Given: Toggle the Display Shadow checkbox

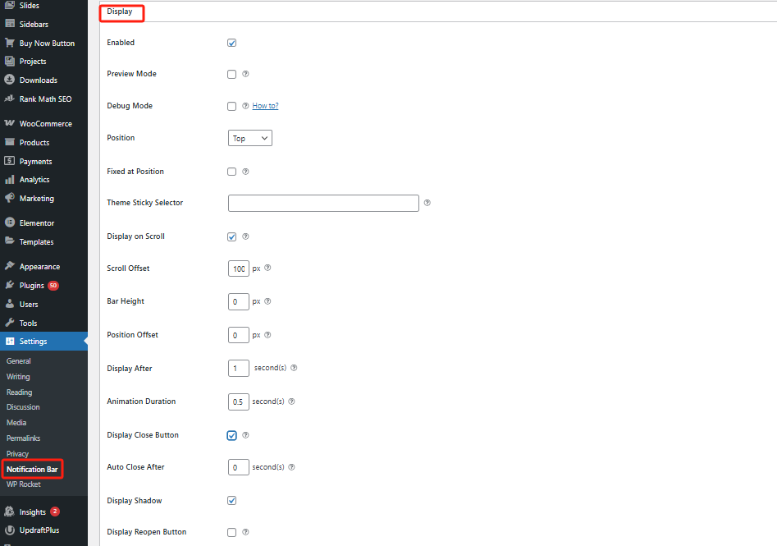Looking at the screenshot, I should 231,501.
